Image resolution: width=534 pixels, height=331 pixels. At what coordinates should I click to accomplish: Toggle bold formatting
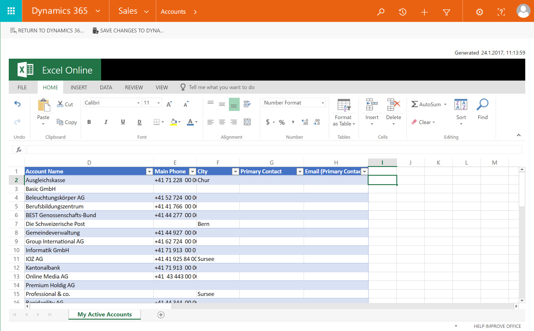click(89, 122)
